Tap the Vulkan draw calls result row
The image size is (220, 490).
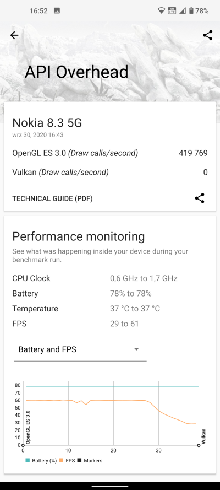tap(110, 172)
